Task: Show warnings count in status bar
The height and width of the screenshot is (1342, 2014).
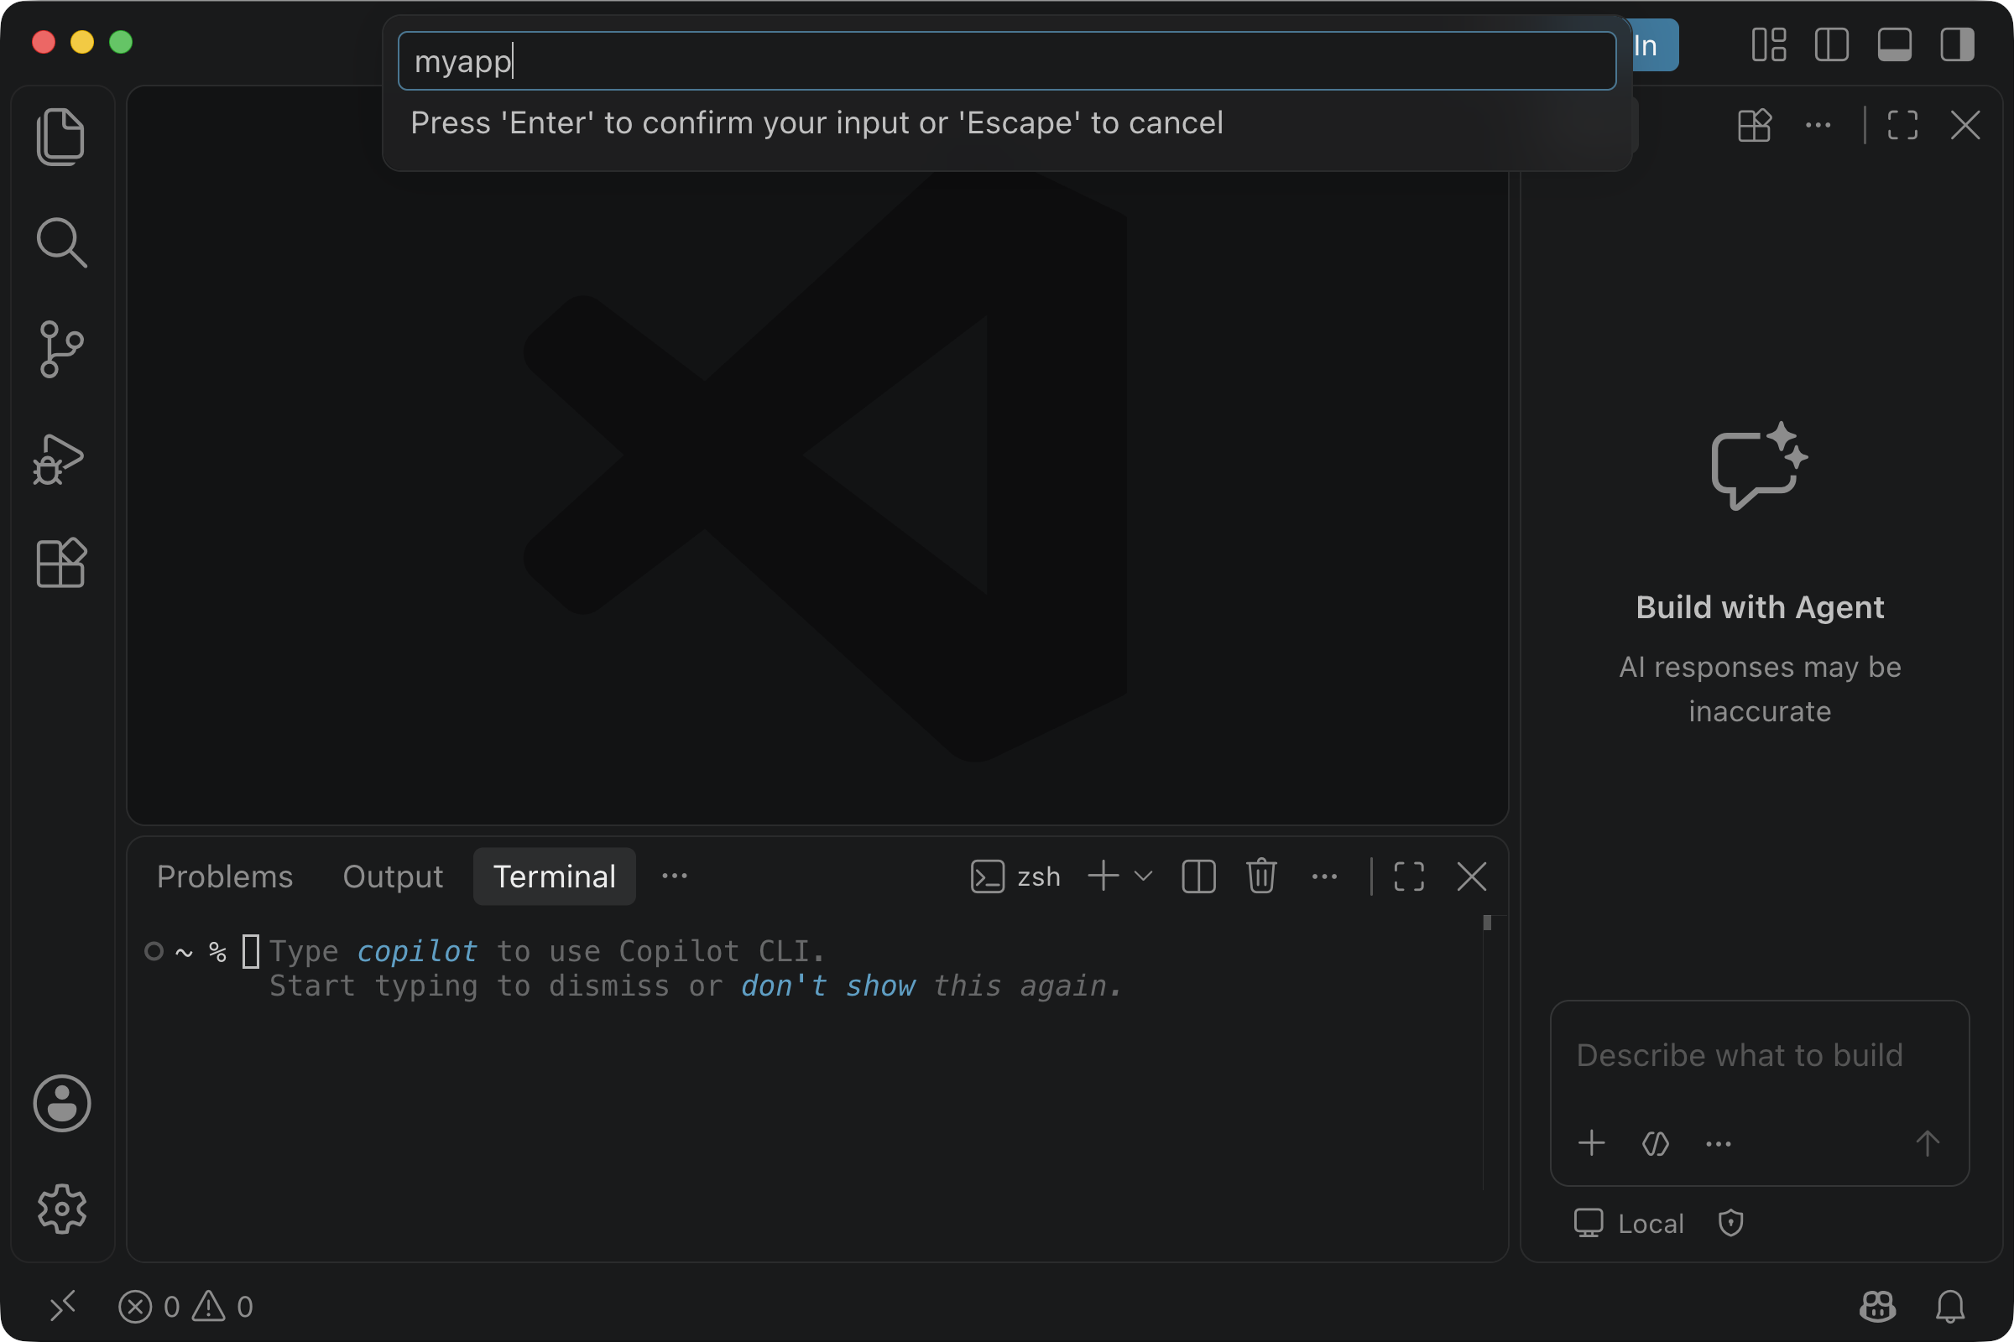Action: click(x=222, y=1307)
